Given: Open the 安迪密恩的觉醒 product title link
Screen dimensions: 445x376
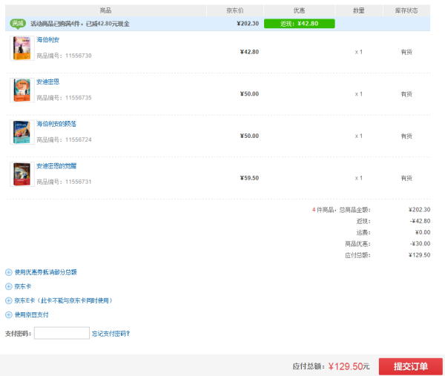Looking at the screenshot, I should (56, 165).
